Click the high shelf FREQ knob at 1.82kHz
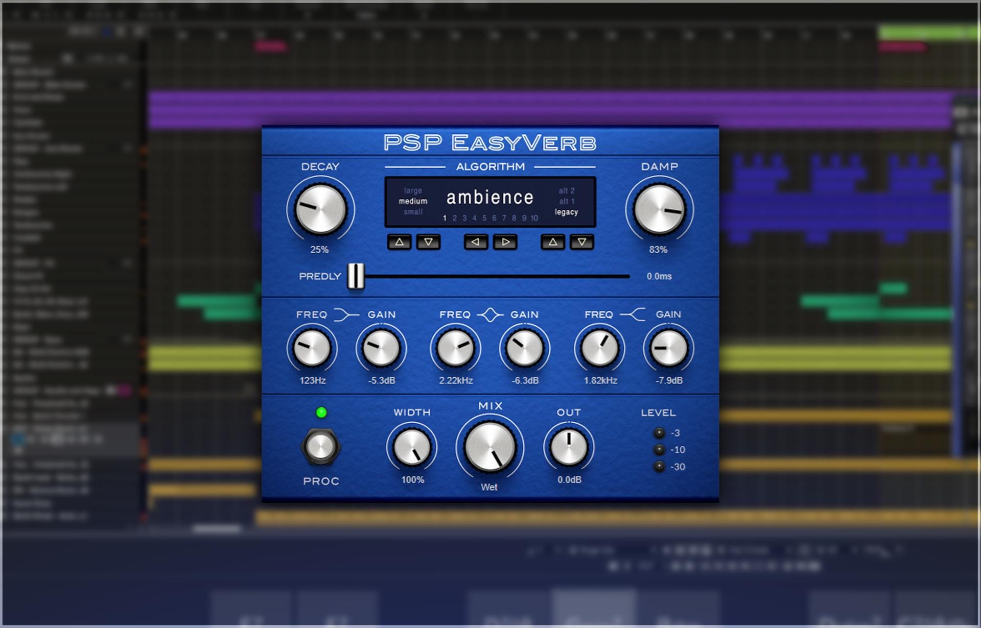 600,348
